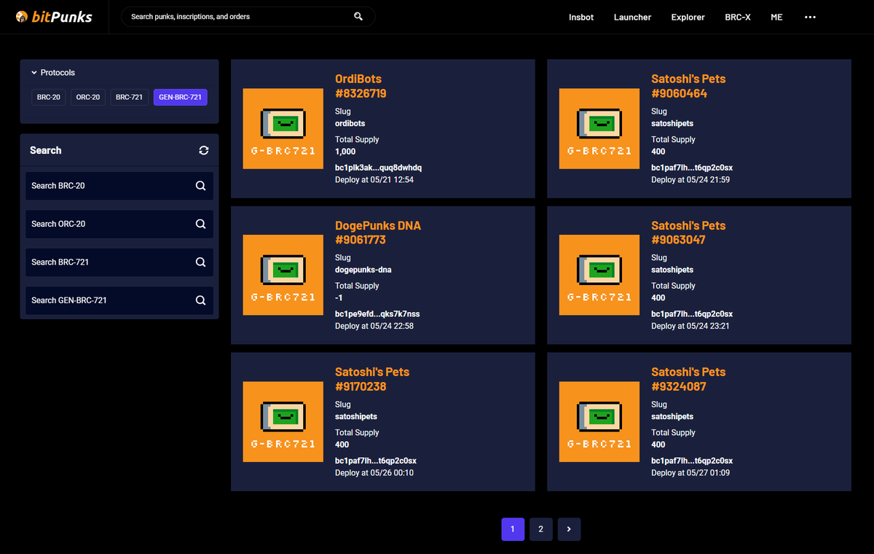Click the text Deploy at 05/24 21:59
Viewport: 874px width, 554px height.
(x=690, y=179)
